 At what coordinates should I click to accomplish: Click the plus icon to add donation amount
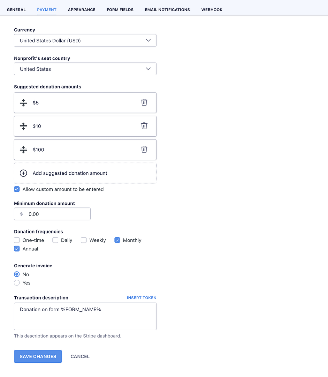tap(23, 173)
